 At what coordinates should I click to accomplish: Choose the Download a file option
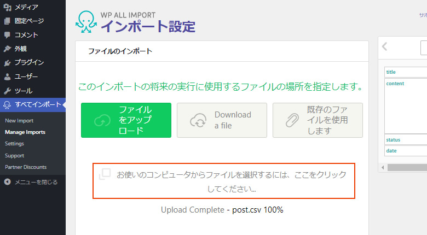coord(222,120)
